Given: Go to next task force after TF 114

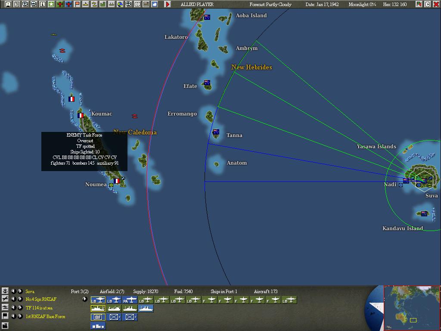Looking at the screenshot, I should coord(20,307).
